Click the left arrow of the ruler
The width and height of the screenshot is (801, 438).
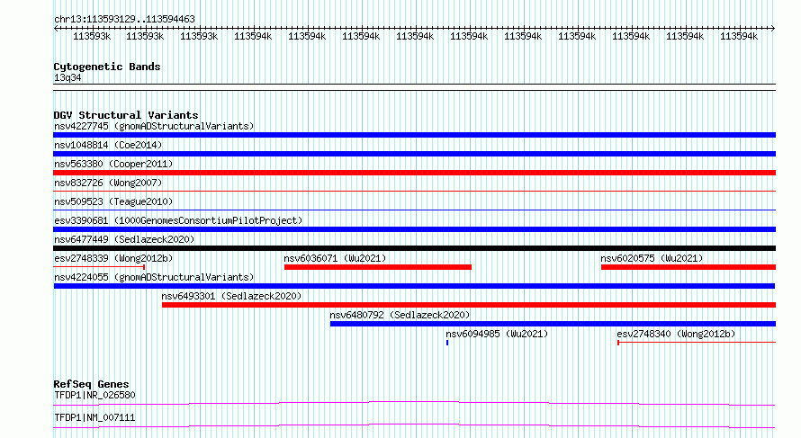(x=56, y=29)
